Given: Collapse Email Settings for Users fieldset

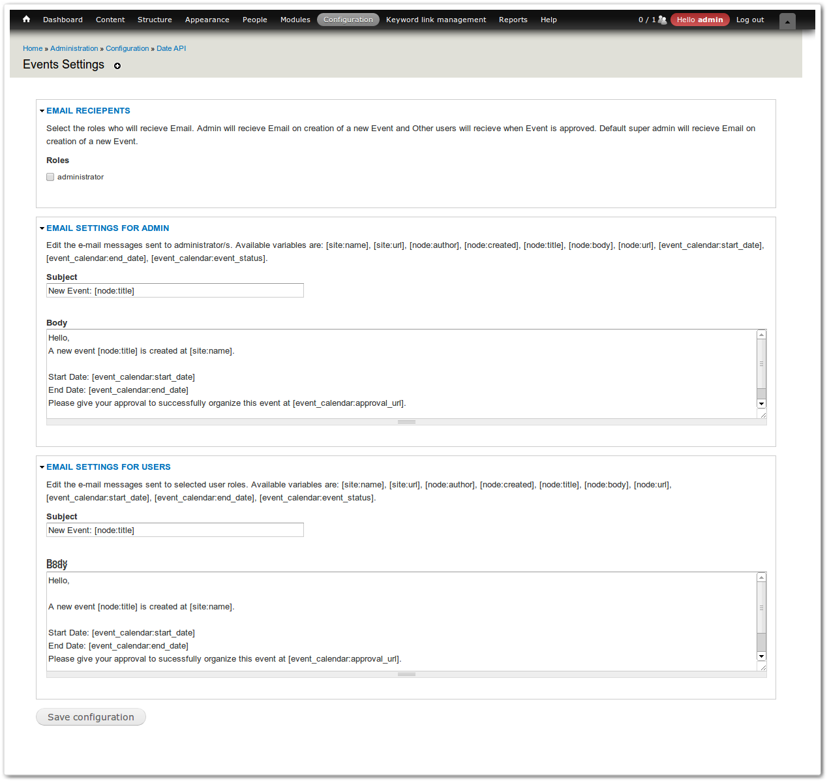Looking at the screenshot, I should coord(108,467).
